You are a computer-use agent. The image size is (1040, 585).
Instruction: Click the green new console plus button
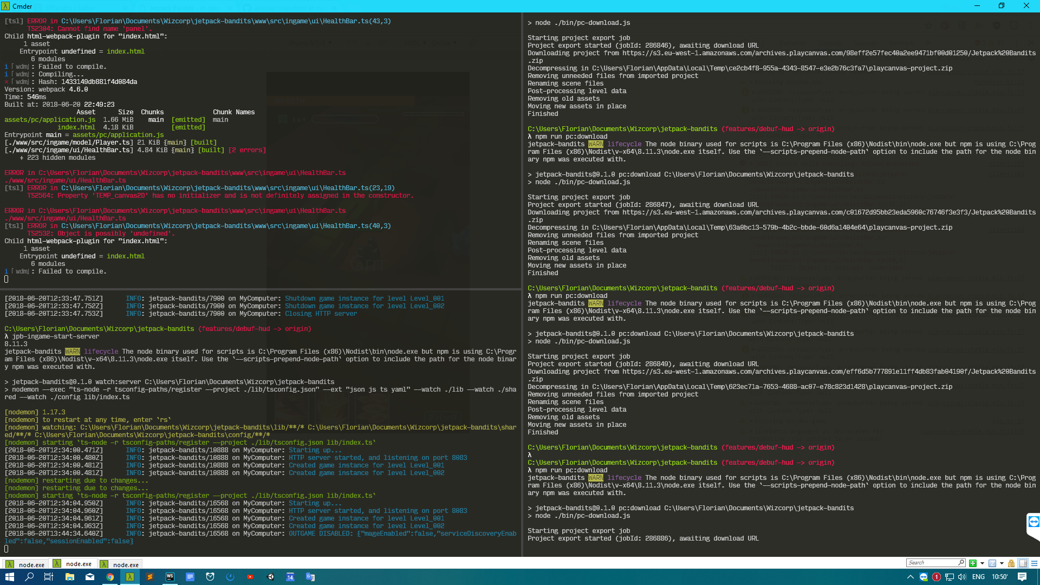[x=973, y=563]
